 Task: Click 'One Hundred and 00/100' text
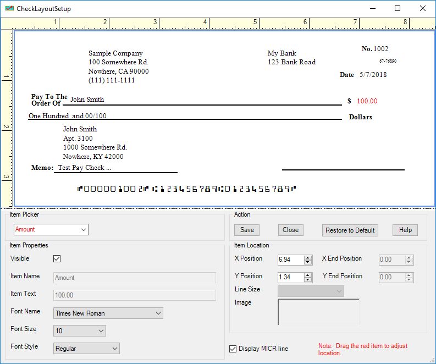point(68,115)
